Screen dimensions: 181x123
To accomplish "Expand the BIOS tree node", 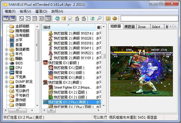I will [7, 63].
